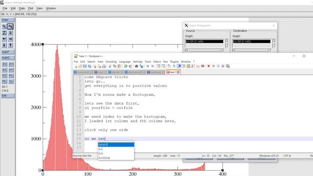Screen dimensions: 313x176
Task: Click the Pu button in the Grace sidebar
Action: pyautogui.click(x=11, y=76)
